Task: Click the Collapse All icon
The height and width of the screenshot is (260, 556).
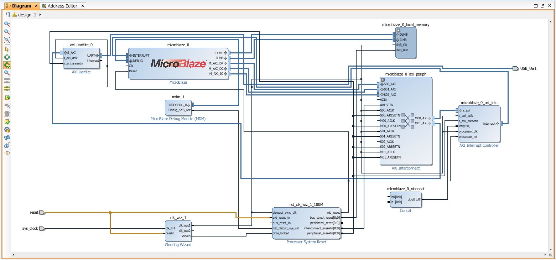Action: tap(7, 80)
